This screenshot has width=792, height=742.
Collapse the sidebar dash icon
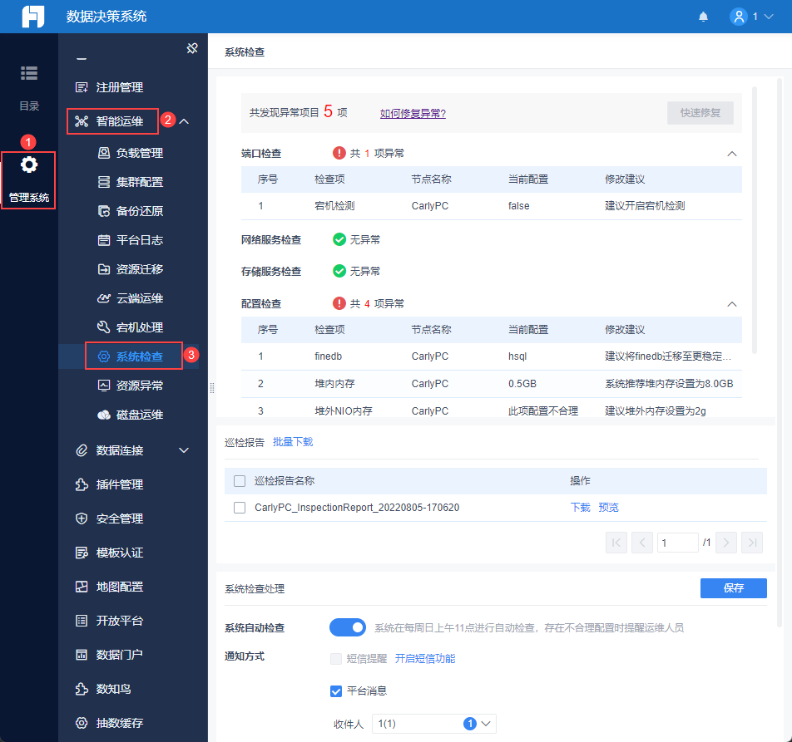tap(82, 59)
